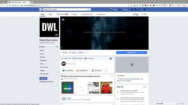This screenshot has width=188, height=105.
Task: Open the Quick Help question mark icon
Action: (145, 9)
